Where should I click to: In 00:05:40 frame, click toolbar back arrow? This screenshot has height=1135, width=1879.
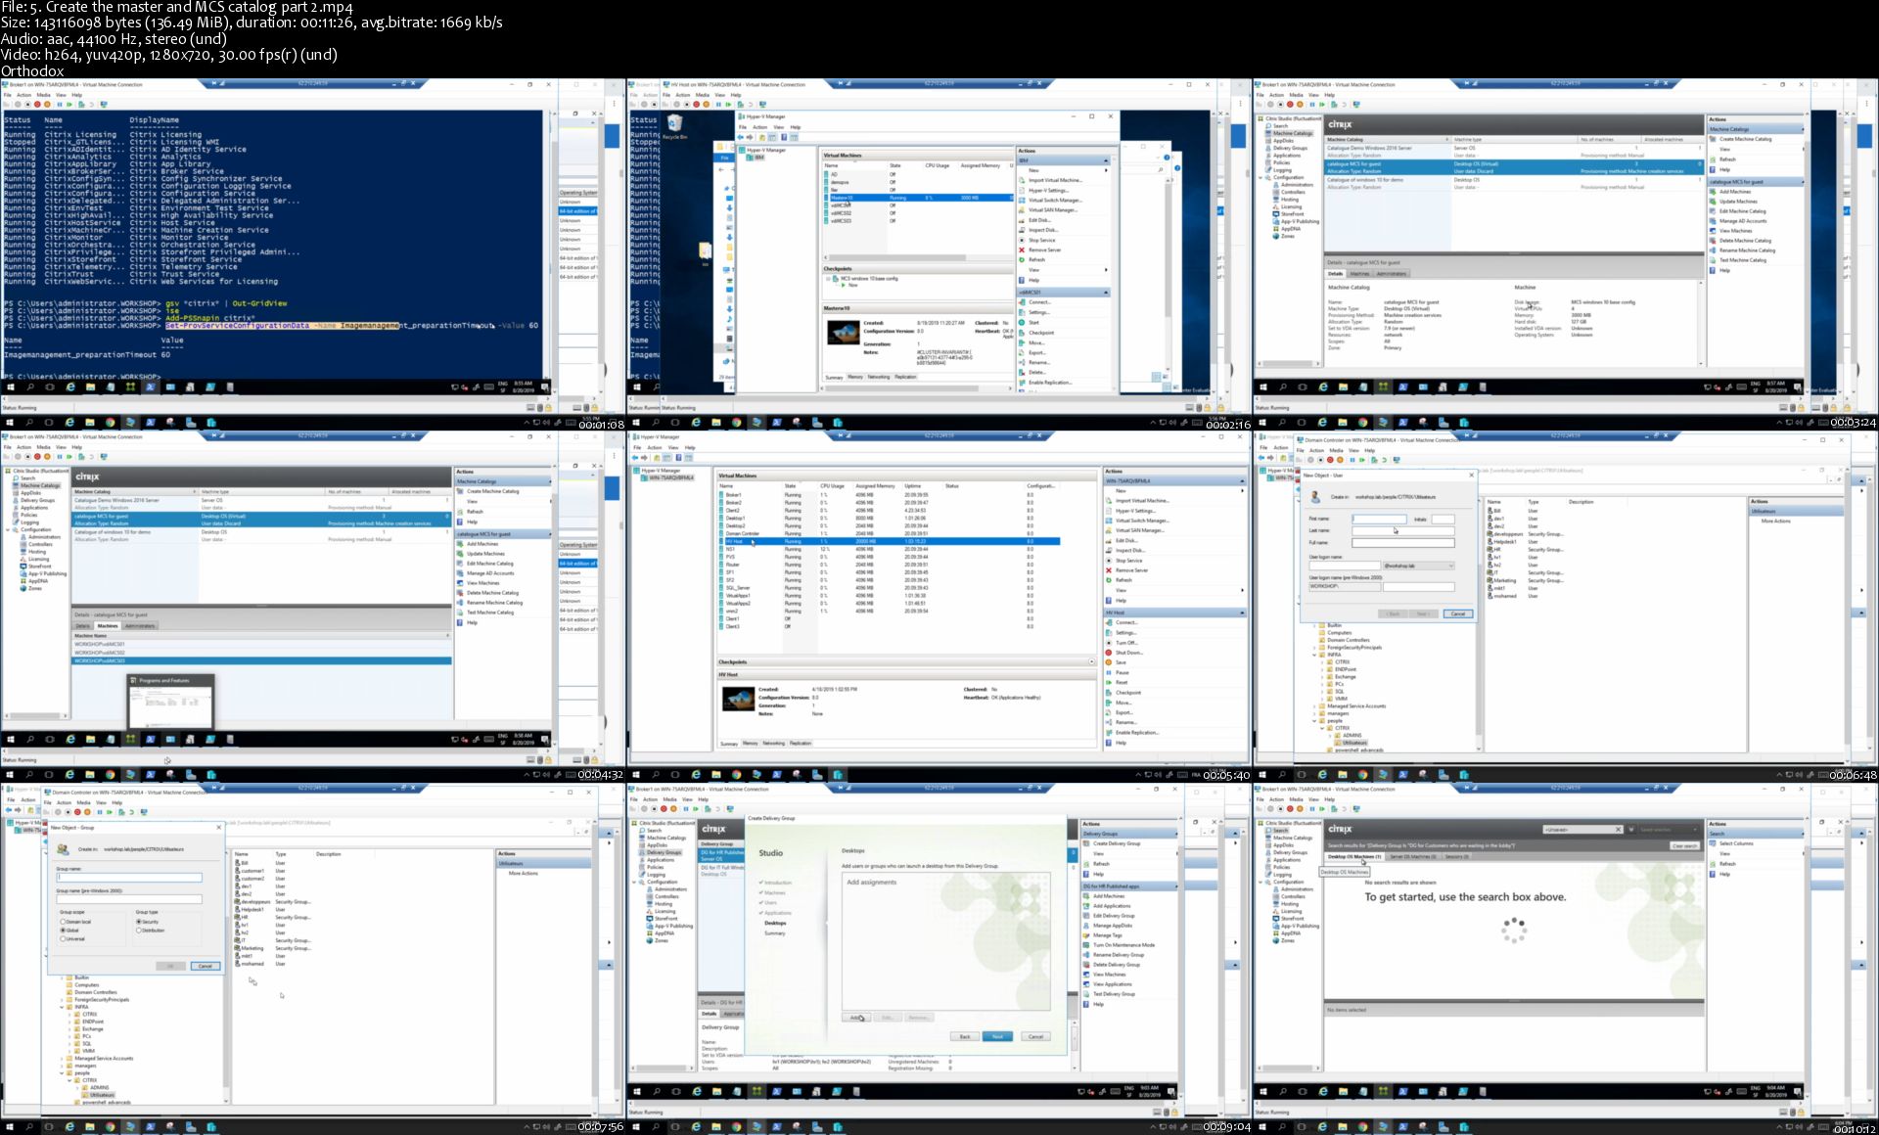(x=635, y=458)
